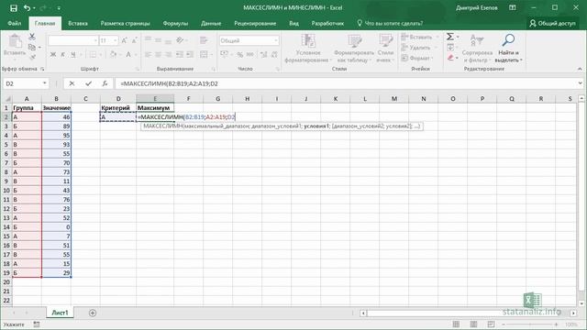Open Sort and Filter (Сортировка и фильтр)
Image resolution: width=587 pixels, height=330 pixels.
coord(477,49)
